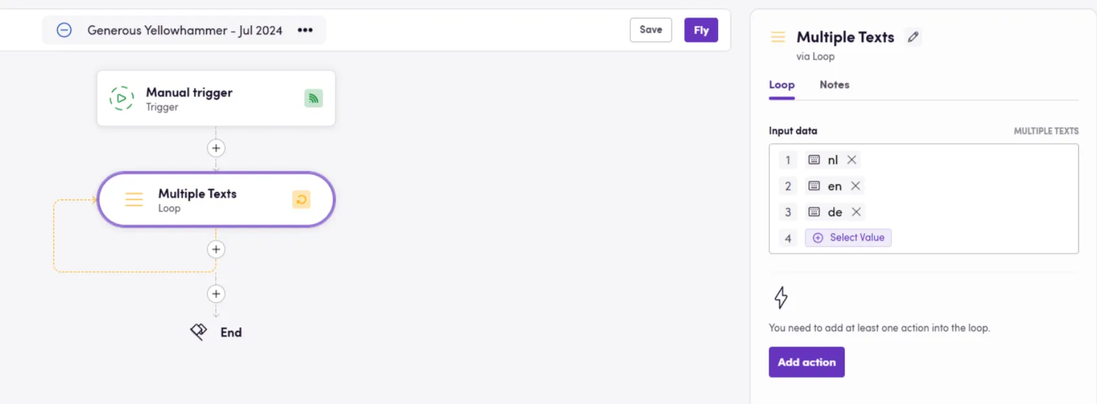Click the lightning bolt icon in the side panel

(781, 298)
